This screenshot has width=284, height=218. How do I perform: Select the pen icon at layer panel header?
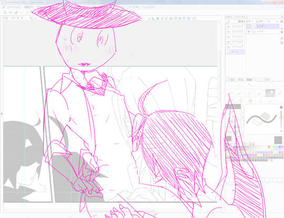pyautogui.click(x=229, y=22)
